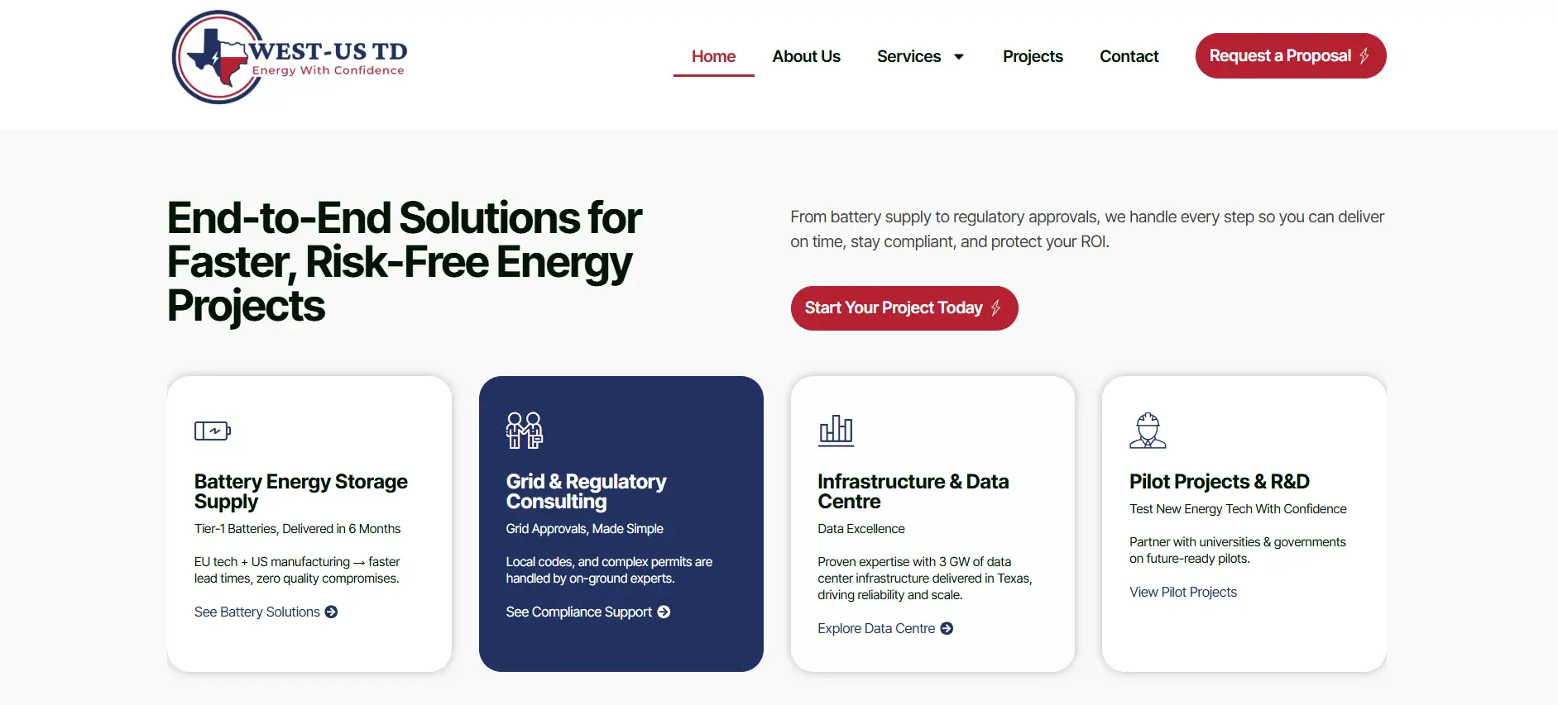Click arrow icon beside Explore Data Centre

click(947, 628)
